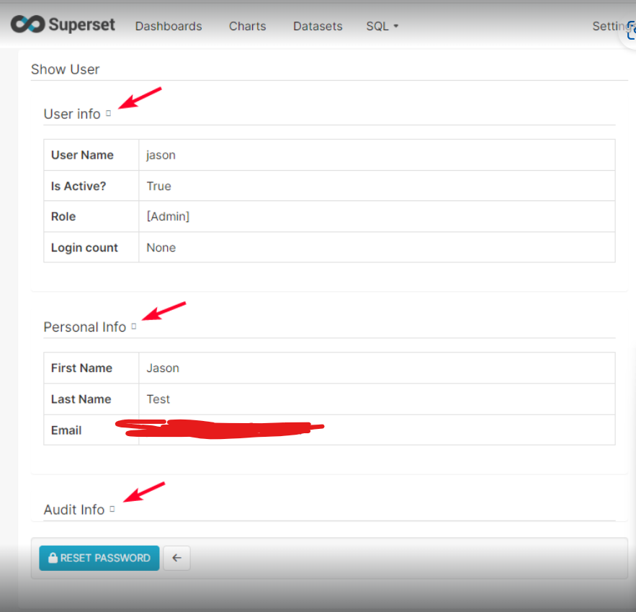Click the Is Active? label cell
636x612 pixels.
click(x=91, y=186)
